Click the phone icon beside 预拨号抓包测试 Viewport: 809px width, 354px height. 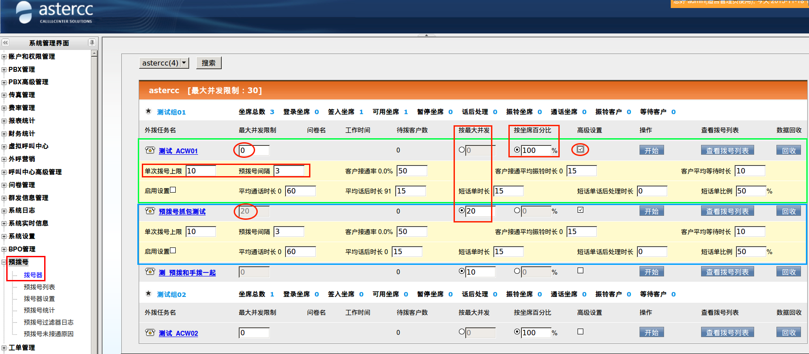tap(150, 211)
